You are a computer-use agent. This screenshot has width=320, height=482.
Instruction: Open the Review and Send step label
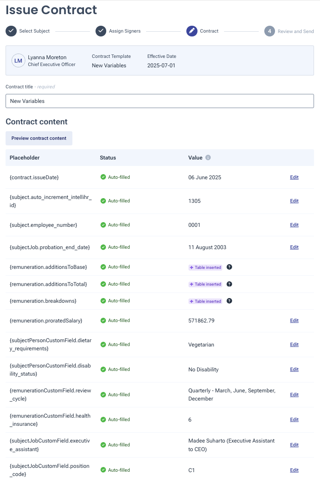pyautogui.click(x=296, y=31)
